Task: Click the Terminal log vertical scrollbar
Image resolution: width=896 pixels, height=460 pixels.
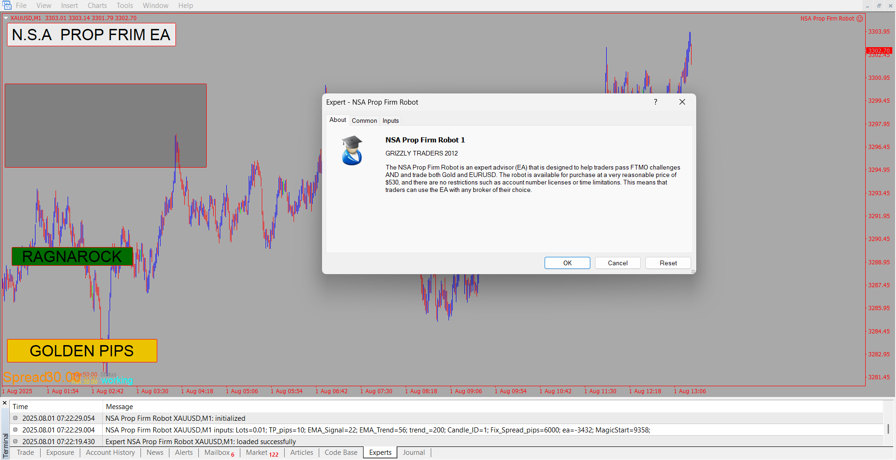Action: pyautogui.click(x=888, y=429)
